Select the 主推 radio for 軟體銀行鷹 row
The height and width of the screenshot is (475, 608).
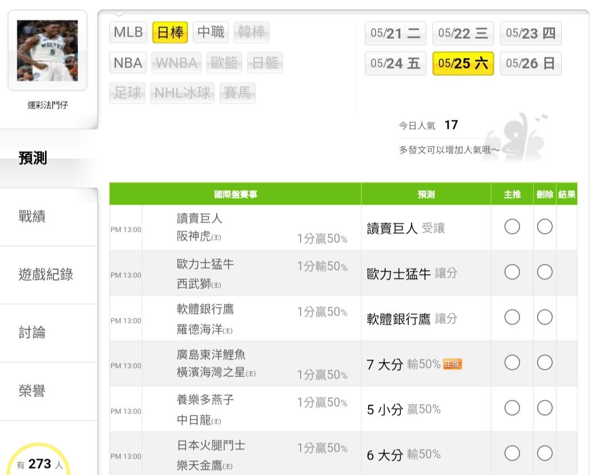coord(512,317)
